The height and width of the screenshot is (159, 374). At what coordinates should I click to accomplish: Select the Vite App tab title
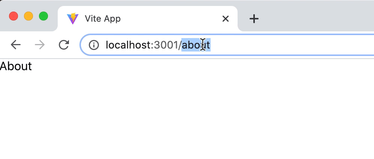click(x=103, y=19)
